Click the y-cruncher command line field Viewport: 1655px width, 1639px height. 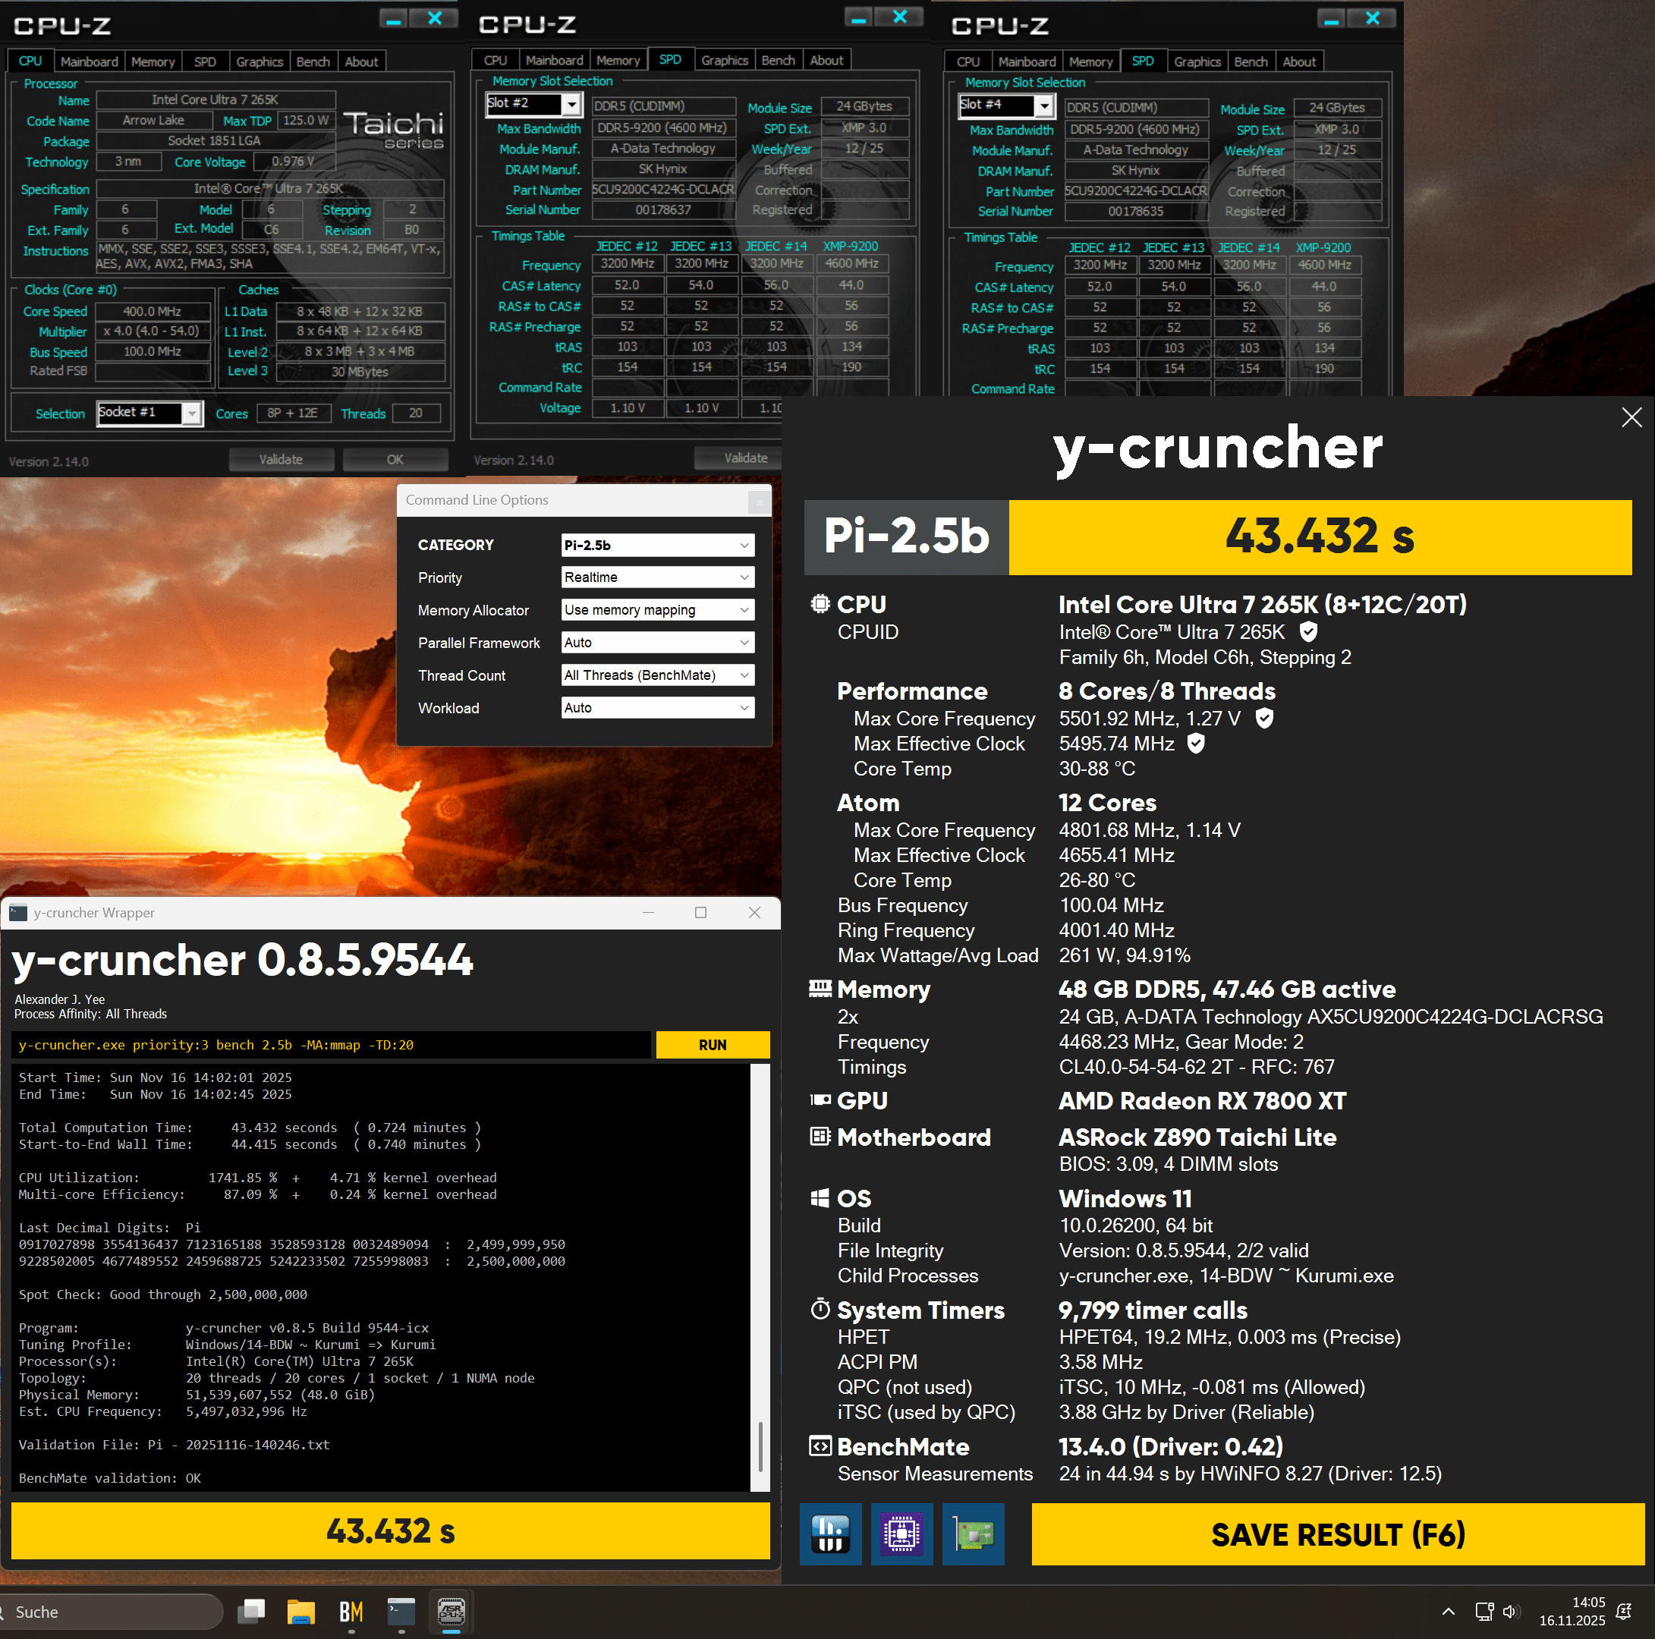tap(331, 1044)
